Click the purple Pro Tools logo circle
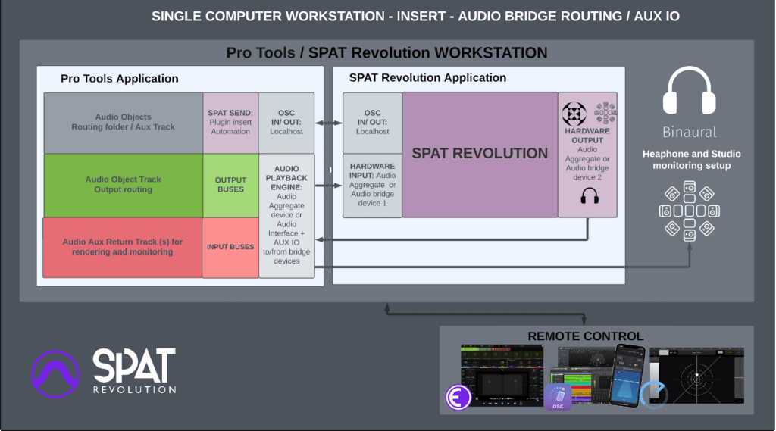776x431 pixels. pyautogui.click(x=55, y=374)
